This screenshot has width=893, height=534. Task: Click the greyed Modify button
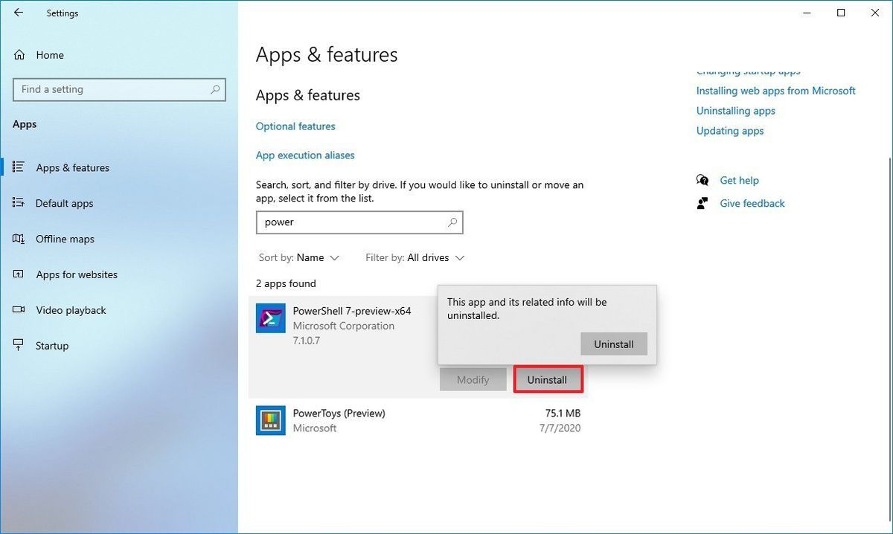pyautogui.click(x=473, y=380)
